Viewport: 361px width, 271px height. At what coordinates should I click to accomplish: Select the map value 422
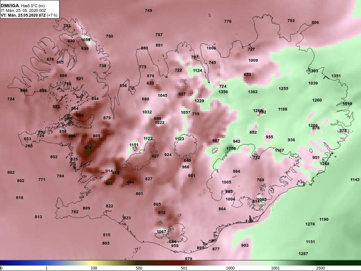click(x=109, y=183)
